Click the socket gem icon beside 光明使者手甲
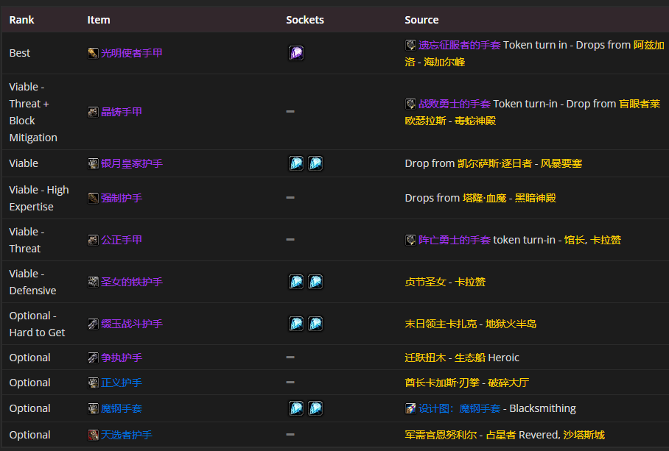Screen dimensions: 669x451 coord(295,53)
